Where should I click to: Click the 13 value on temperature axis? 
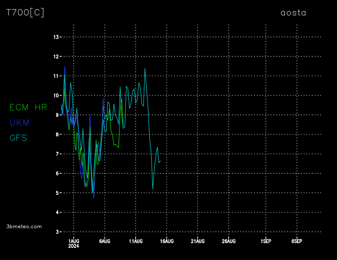pos(56,37)
